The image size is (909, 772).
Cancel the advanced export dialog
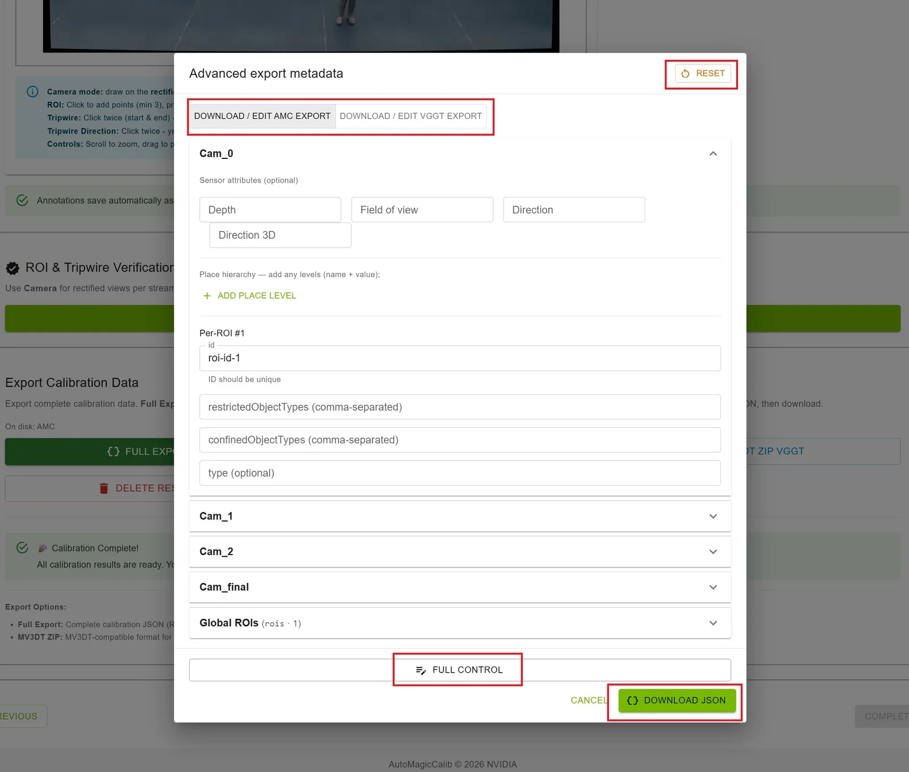pos(589,700)
